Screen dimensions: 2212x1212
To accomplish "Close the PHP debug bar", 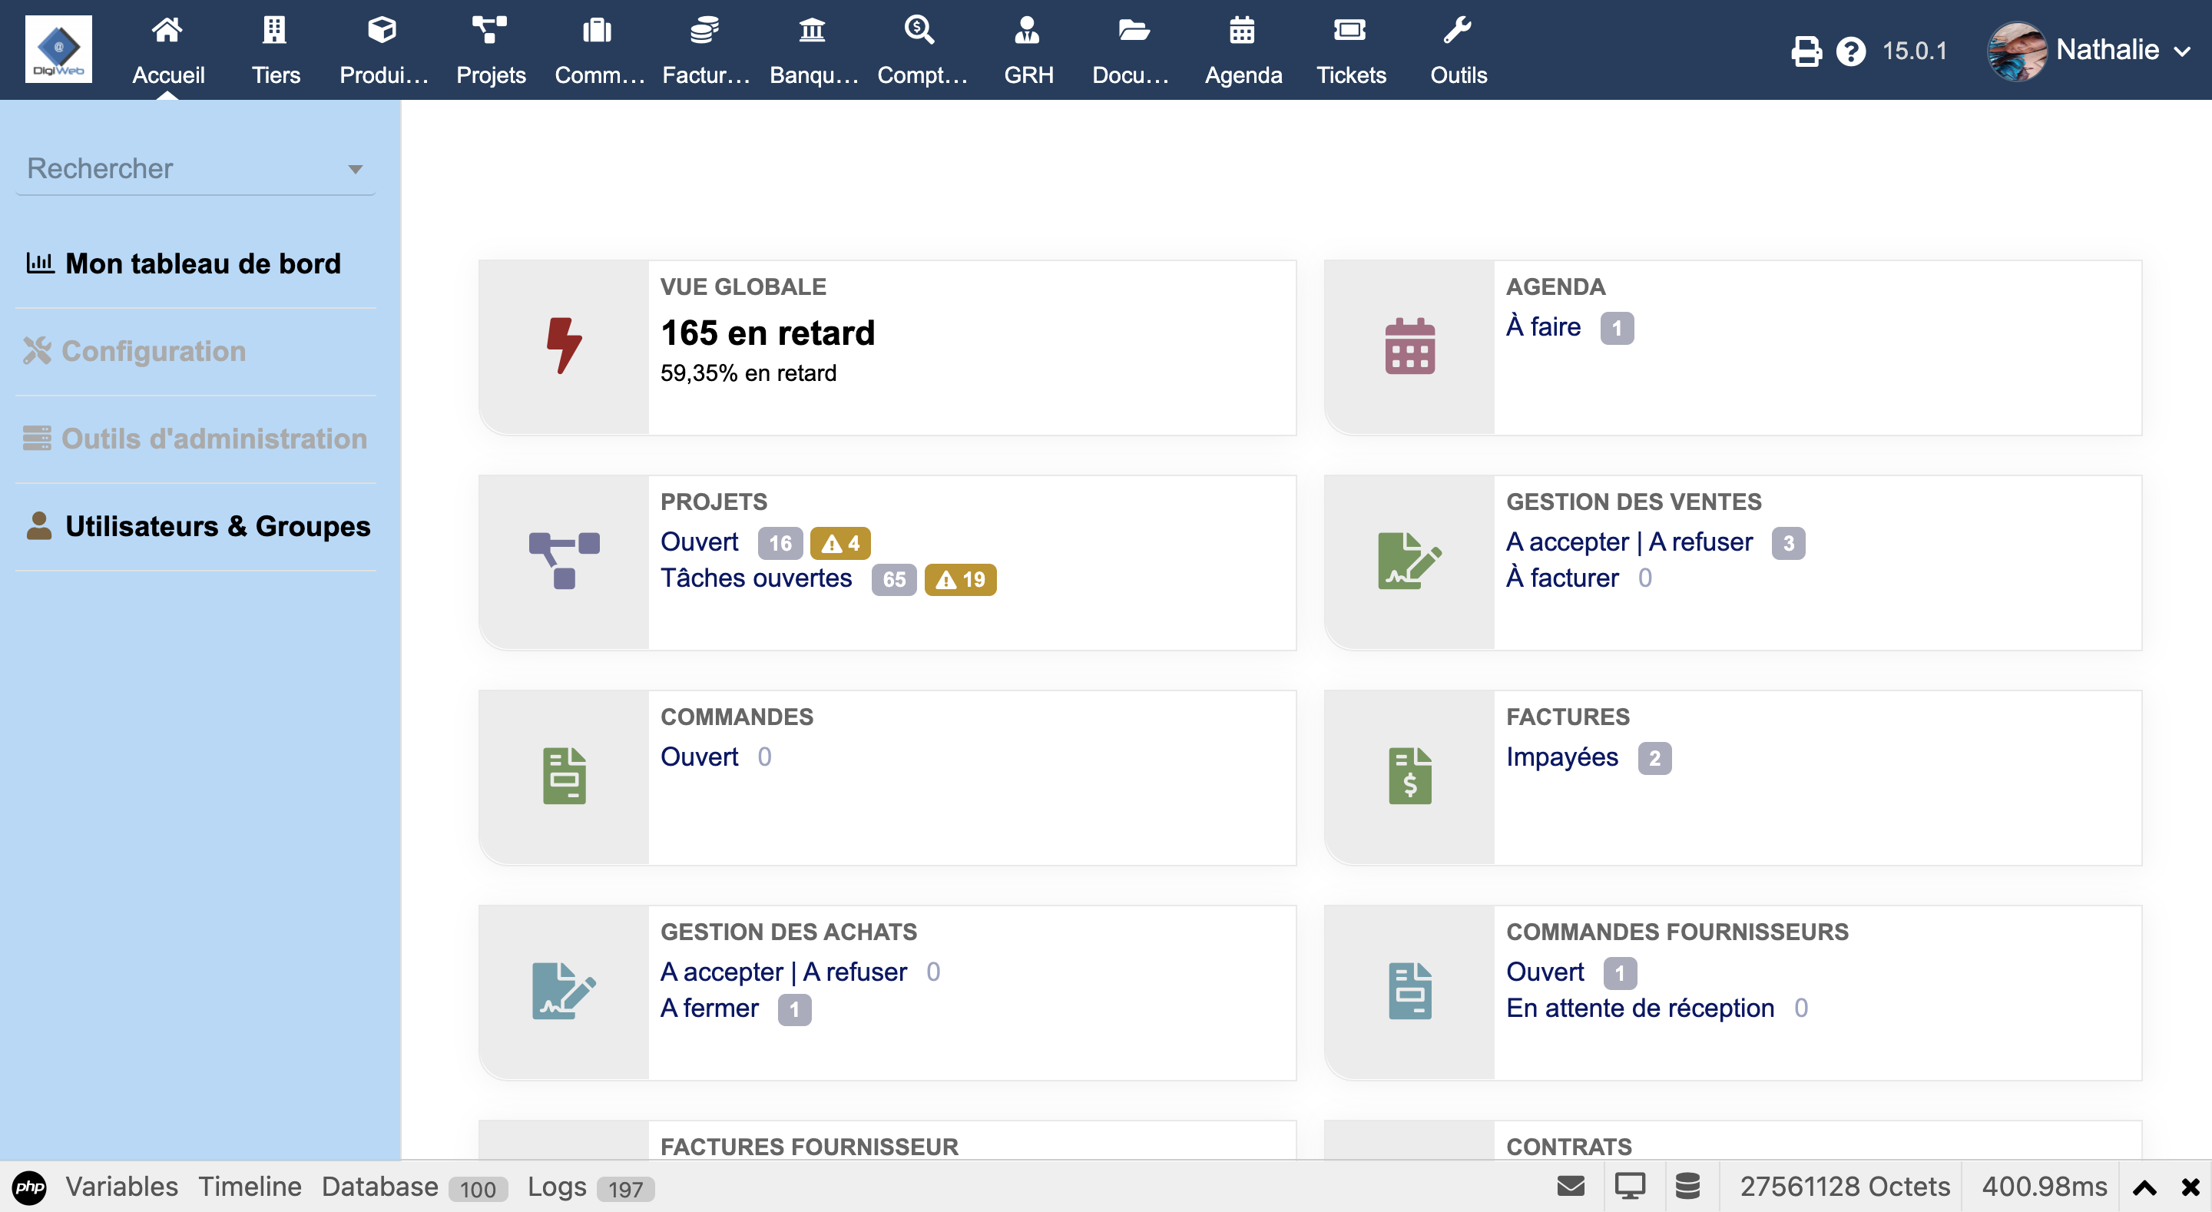I will coord(2190,1187).
